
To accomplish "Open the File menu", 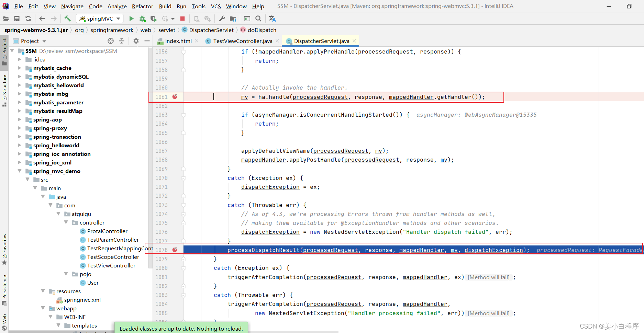I will tap(19, 6).
